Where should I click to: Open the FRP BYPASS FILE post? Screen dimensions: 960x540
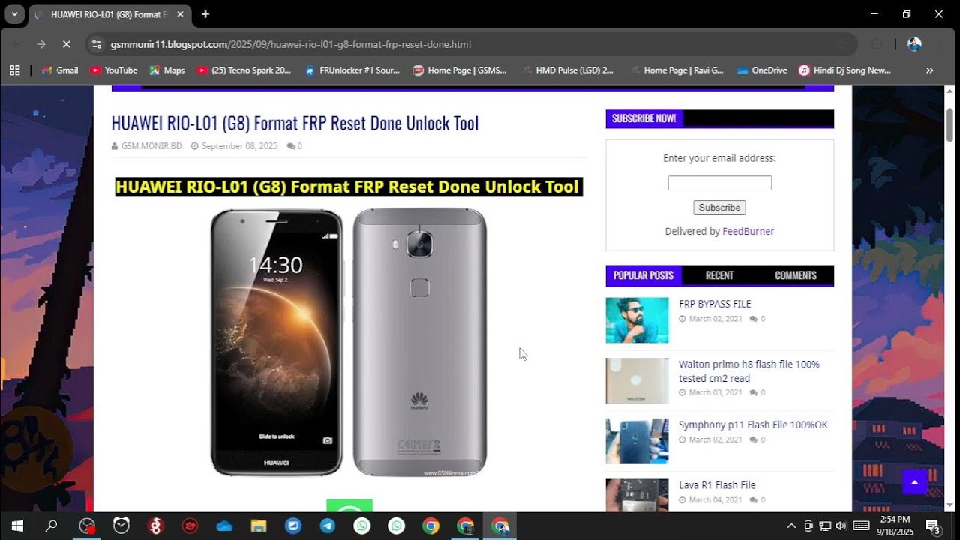(715, 304)
